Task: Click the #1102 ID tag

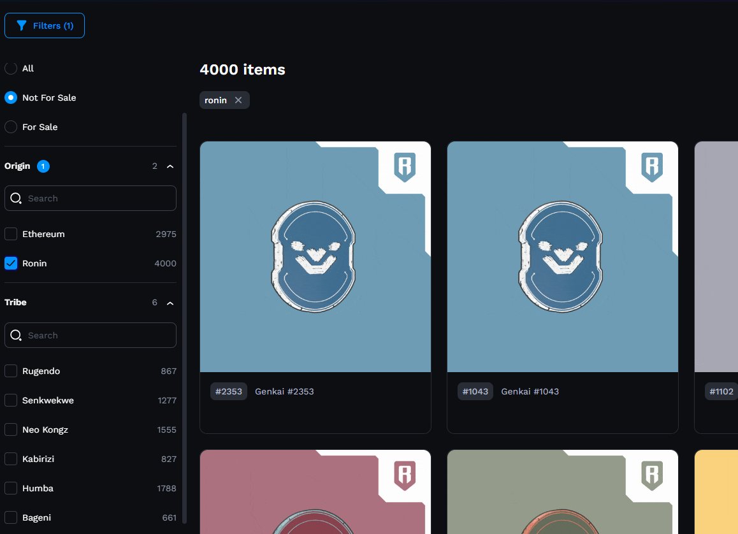Action: (721, 391)
